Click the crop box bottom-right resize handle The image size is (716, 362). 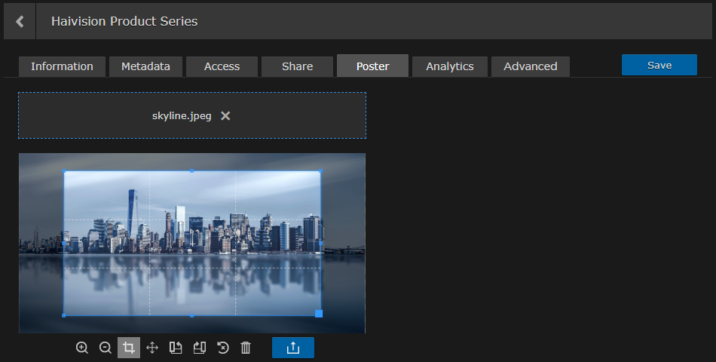point(319,314)
